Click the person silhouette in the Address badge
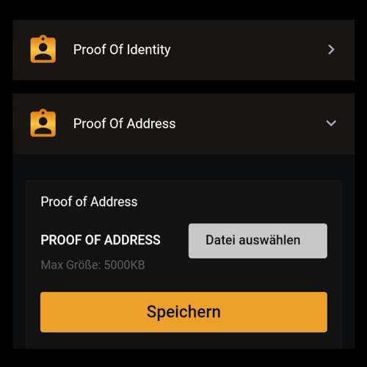The height and width of the screenshot is (367, 367). [43, 126]
